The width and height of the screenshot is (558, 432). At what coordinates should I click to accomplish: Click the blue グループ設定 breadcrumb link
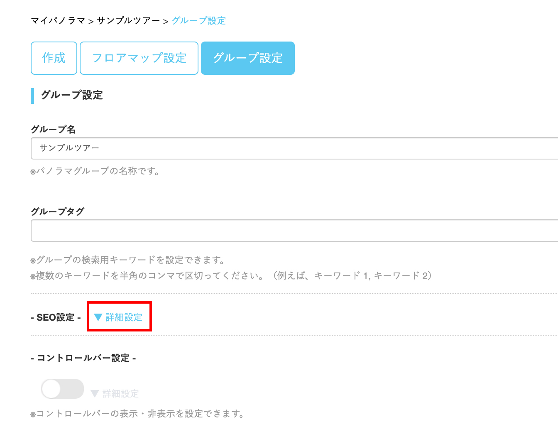[199, 21]
